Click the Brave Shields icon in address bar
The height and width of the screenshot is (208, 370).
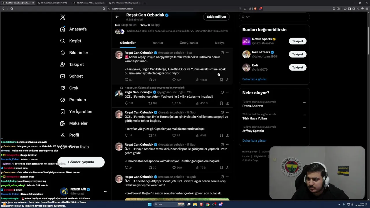point(255,9)
